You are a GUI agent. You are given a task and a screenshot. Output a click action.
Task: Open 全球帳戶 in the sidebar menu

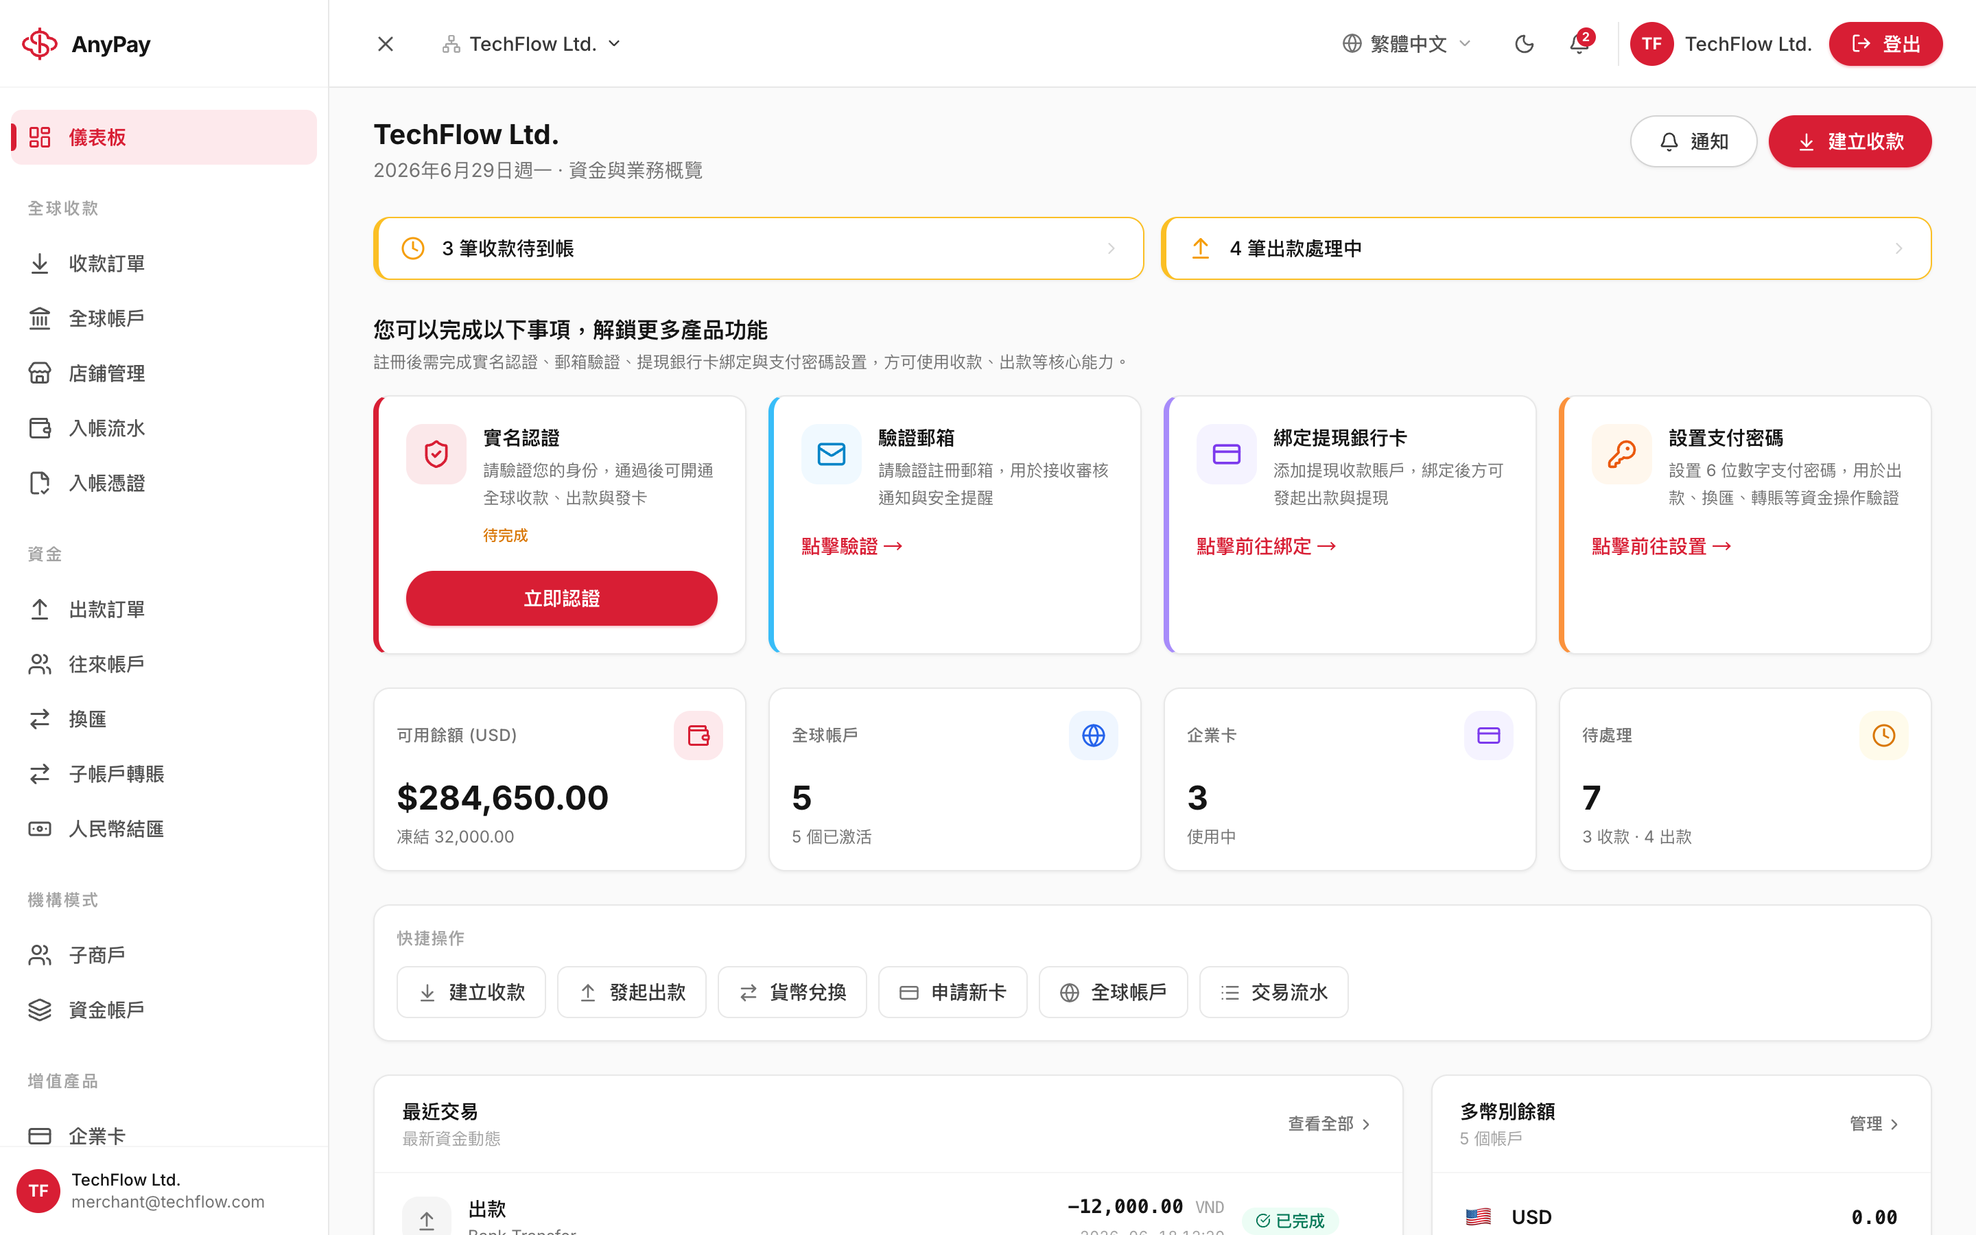[163, 318]
